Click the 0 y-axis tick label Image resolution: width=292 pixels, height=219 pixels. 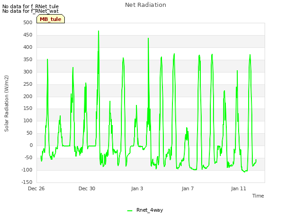tap(31, 145)
